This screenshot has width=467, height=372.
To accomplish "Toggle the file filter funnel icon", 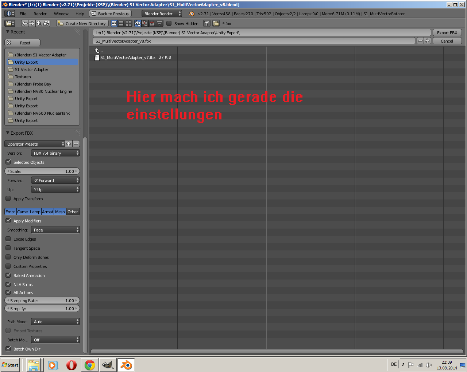I will click(207, 23).
